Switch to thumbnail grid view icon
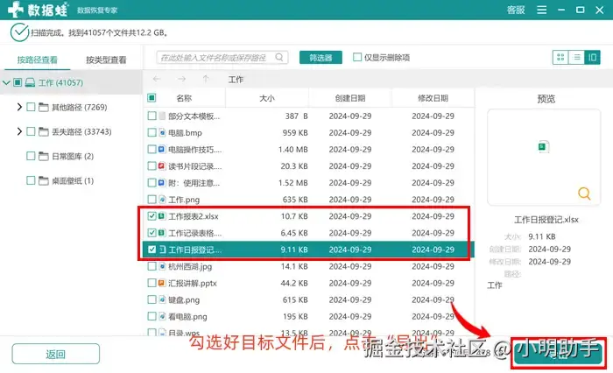Viewport: 613px width, 373px height. 560,58
